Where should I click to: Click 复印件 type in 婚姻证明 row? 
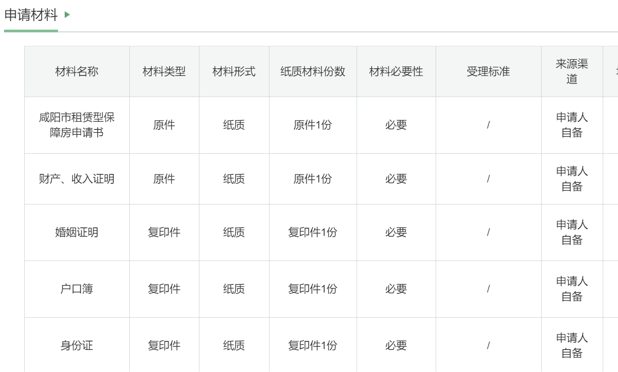164,232
